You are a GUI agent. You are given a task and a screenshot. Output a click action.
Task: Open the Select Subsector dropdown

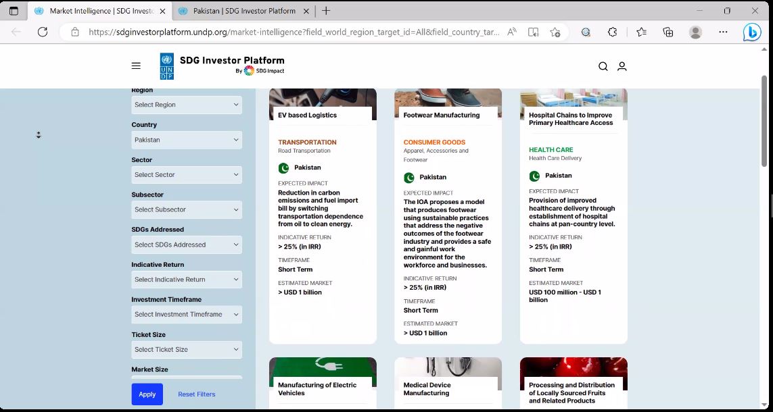click(187, 209)
